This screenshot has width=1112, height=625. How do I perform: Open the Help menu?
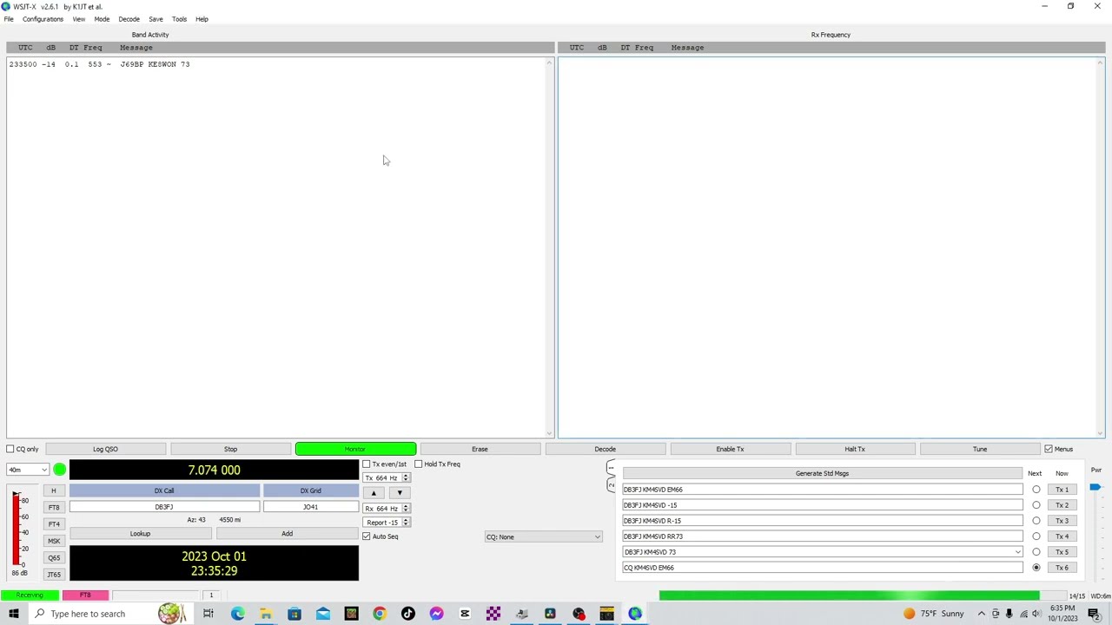[202, 19]
